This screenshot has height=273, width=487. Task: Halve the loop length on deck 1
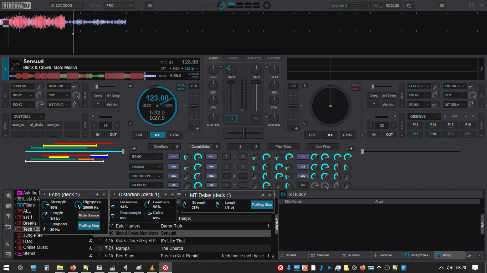pos(94,125)
